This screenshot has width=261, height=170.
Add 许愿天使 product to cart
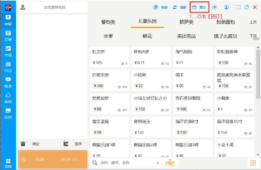(x=110, y=80)
